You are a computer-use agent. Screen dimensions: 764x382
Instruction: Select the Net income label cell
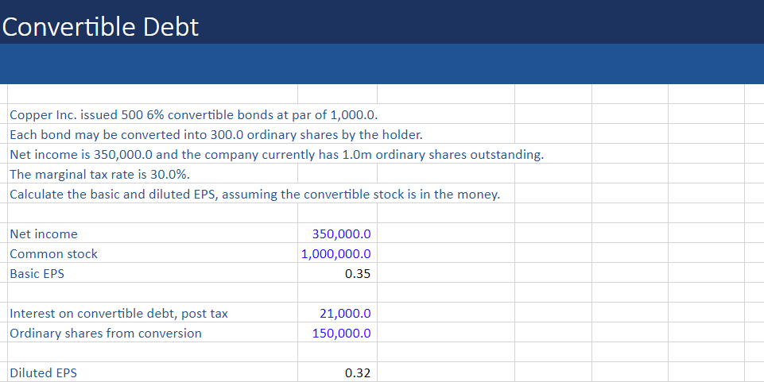coord(44,234)
